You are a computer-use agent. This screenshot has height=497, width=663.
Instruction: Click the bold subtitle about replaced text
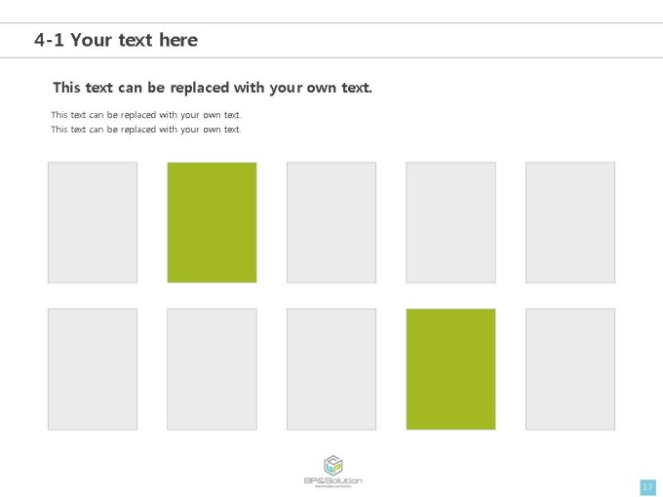tap(213, 88)
